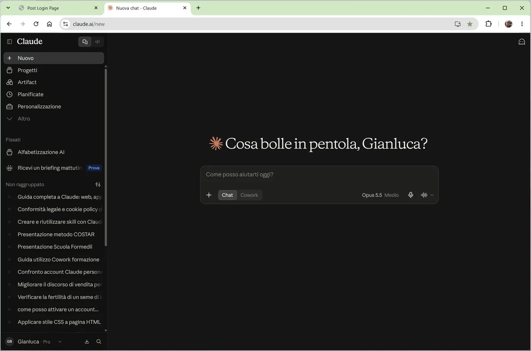The width and height of the screenshot is (531, 351).
Task: Switch to code mode icon in sidebar header
Action: coord(97,42)
